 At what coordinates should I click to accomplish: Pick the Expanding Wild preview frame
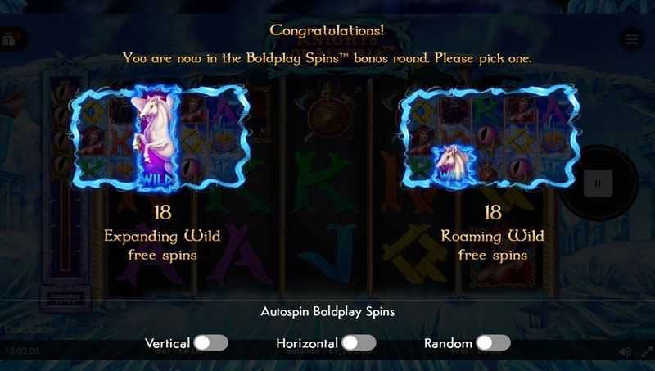click(160, 138)
